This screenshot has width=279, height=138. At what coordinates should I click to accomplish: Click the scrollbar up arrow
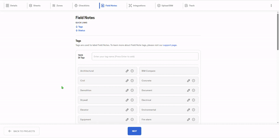click(x=278, y=12)
